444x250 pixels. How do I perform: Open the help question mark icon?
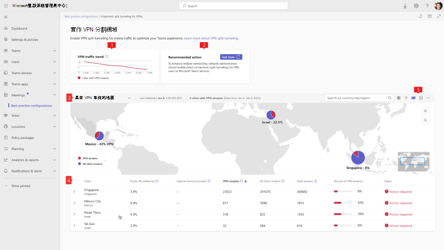point(427,6)
